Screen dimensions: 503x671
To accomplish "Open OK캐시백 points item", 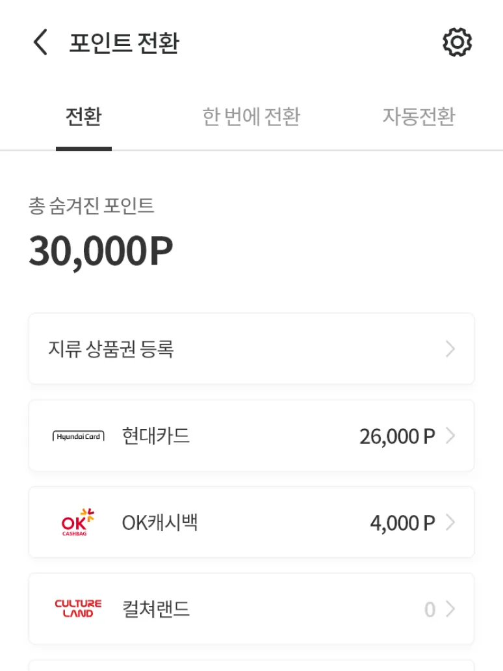I will pos(251,522).
